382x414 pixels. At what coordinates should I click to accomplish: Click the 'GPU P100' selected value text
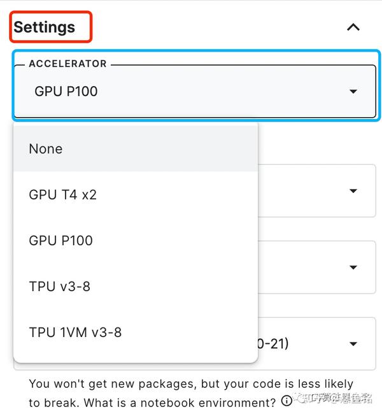[66, 92]
